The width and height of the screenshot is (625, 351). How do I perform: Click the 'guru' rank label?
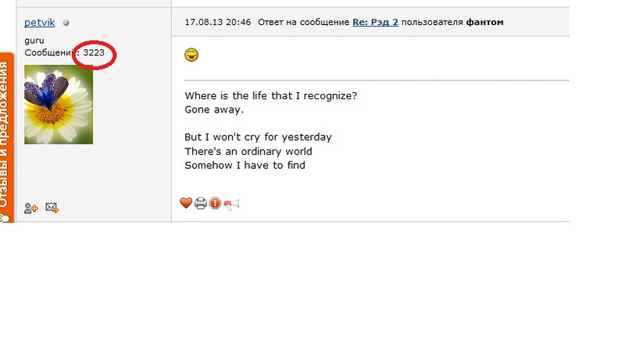pyautogui.click(x=34, y=40)
